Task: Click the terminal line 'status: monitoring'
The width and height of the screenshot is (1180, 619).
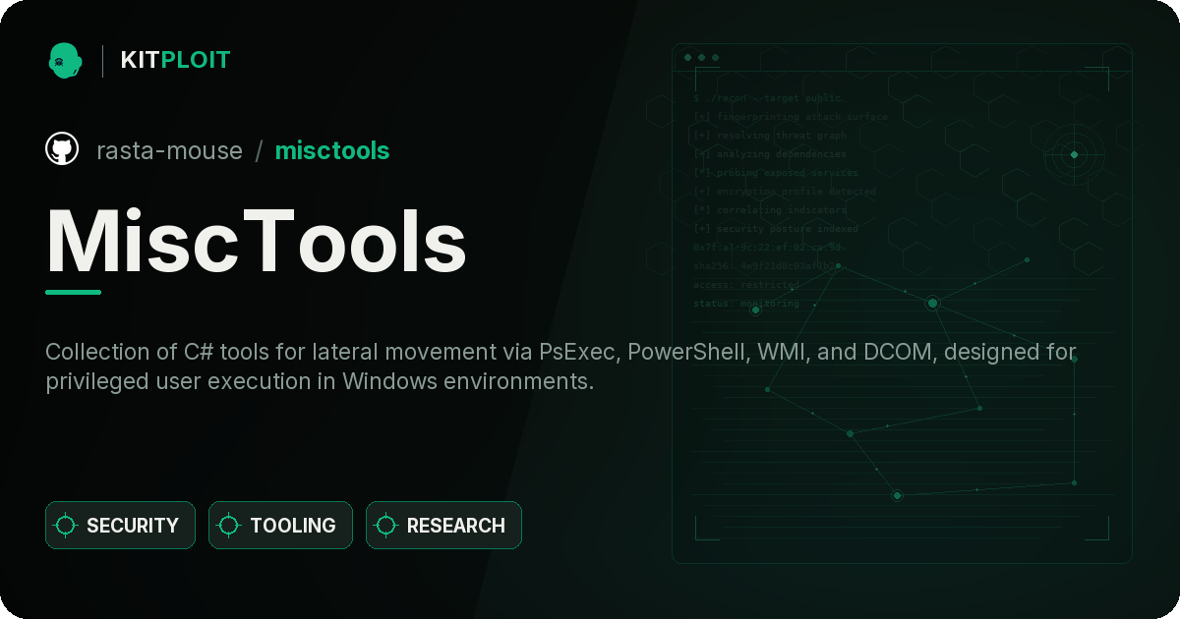Action: click(746, 304)
